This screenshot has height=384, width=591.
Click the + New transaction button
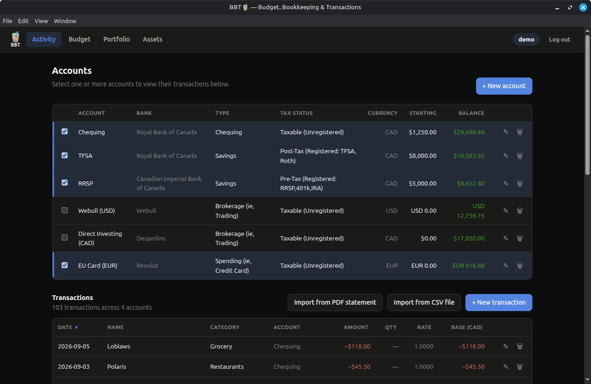(499, 302)
